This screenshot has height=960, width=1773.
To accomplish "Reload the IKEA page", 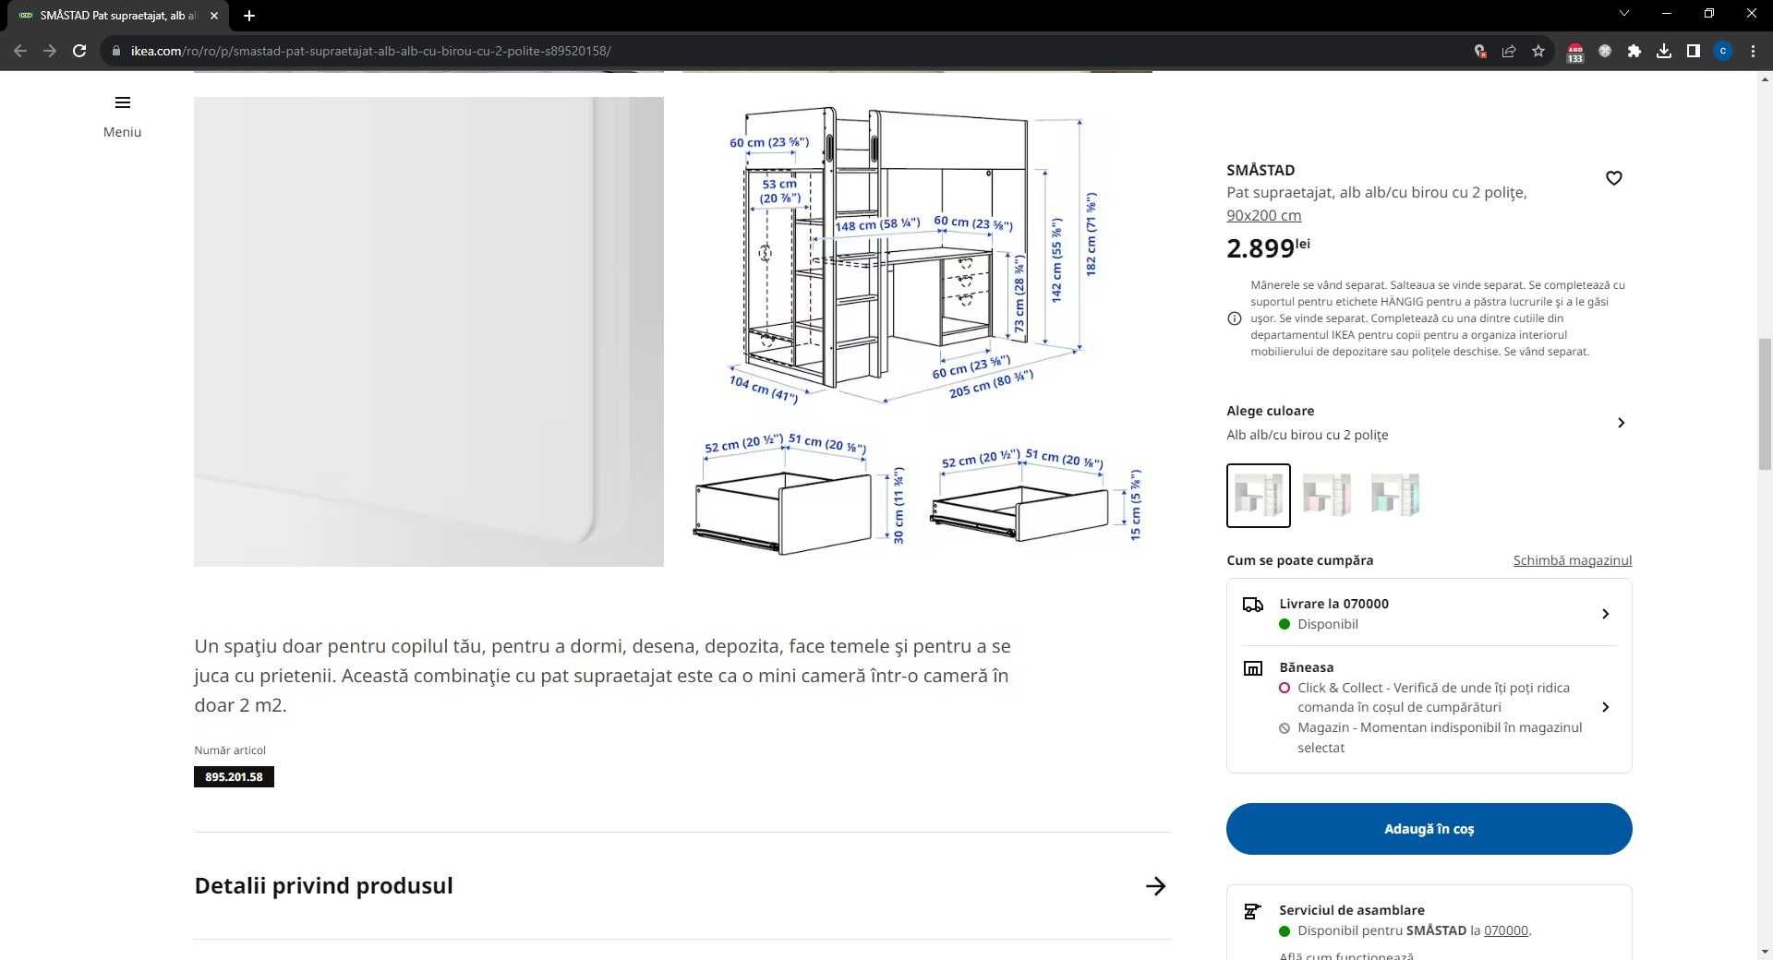I will click(79, 51).
